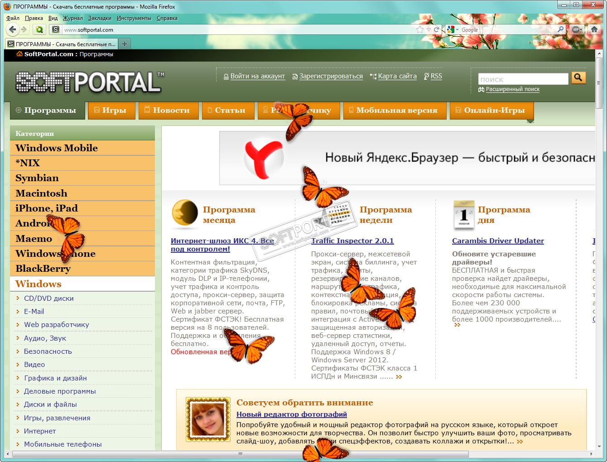Open the Безопасность subcategory

click(48, 351)
